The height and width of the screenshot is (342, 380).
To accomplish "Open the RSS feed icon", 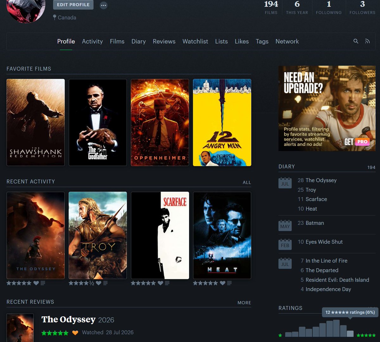I will point(367,41).
